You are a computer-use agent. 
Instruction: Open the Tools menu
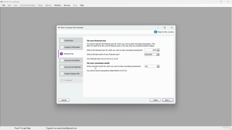pos(75,5)
